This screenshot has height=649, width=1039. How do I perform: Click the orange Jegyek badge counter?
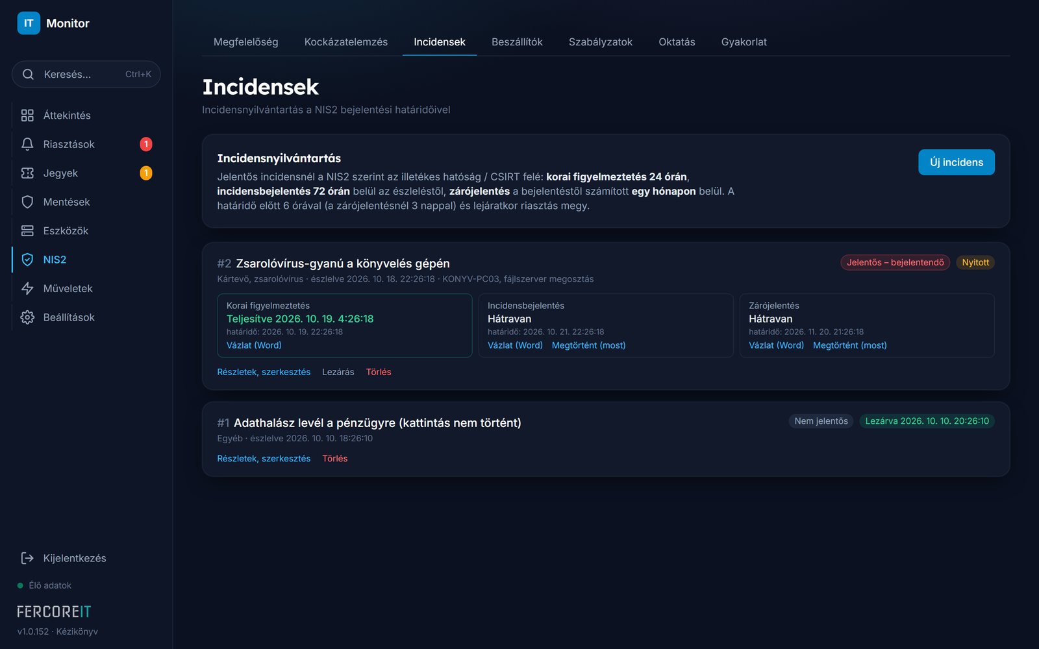tap(146, 173)
